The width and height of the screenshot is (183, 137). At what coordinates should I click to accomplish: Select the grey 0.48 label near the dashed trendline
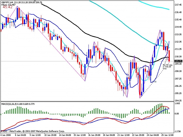(154, 82)
